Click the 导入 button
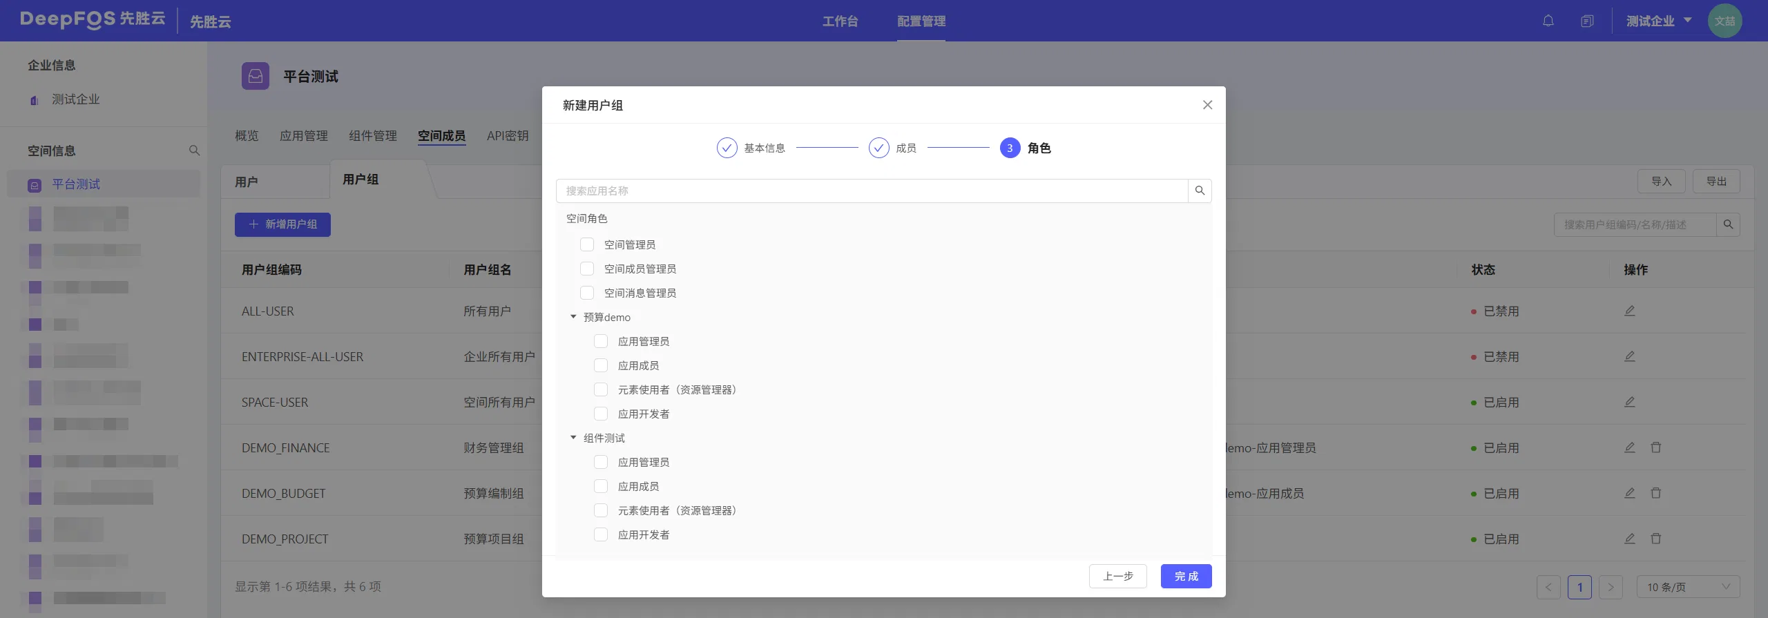1768x618 pixels. coord(1661,181)
